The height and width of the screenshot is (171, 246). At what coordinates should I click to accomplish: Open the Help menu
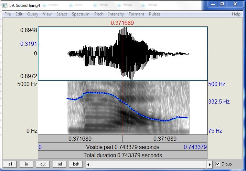pos(236,14)
